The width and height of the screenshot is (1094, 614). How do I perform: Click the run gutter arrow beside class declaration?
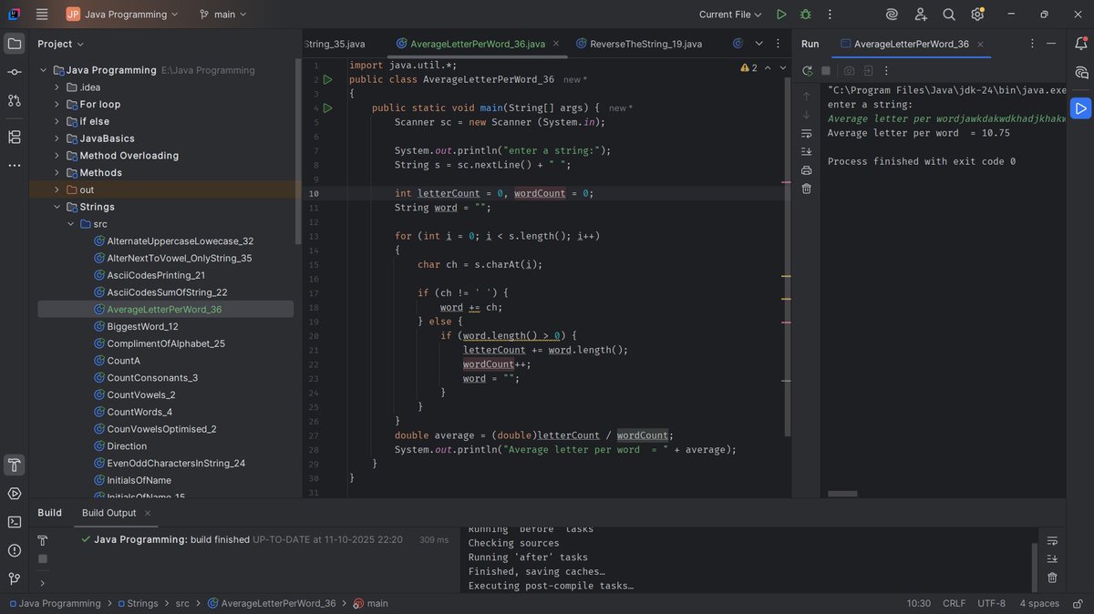pyautogui.click(x=328, y=80)
